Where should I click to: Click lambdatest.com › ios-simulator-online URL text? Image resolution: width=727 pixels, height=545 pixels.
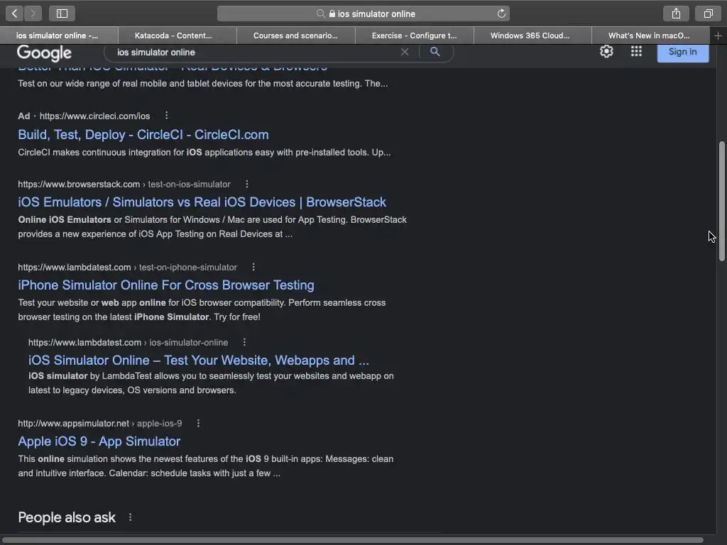pyautogui.click(x=128, y=343)
